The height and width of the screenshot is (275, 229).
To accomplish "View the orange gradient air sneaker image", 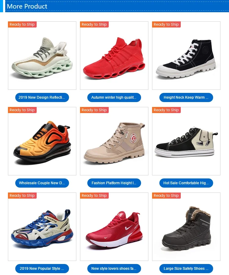I will 42,141.
